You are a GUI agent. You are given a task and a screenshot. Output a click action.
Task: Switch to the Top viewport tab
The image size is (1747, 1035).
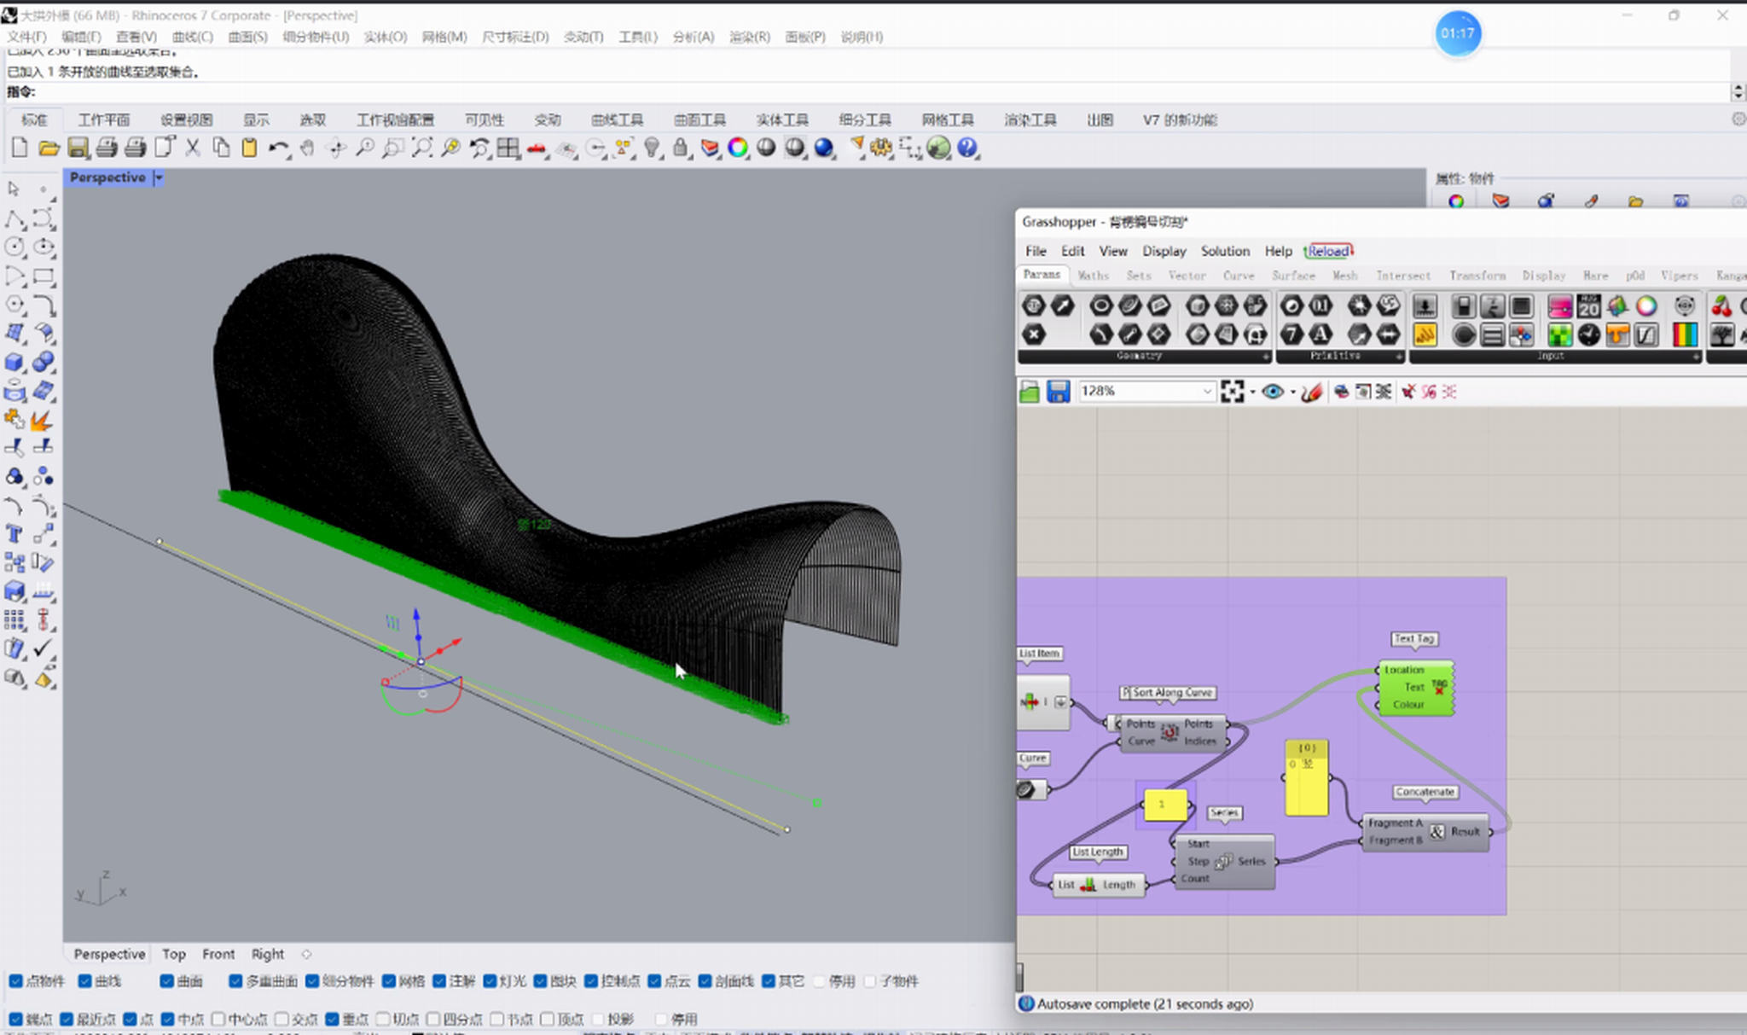174,954
